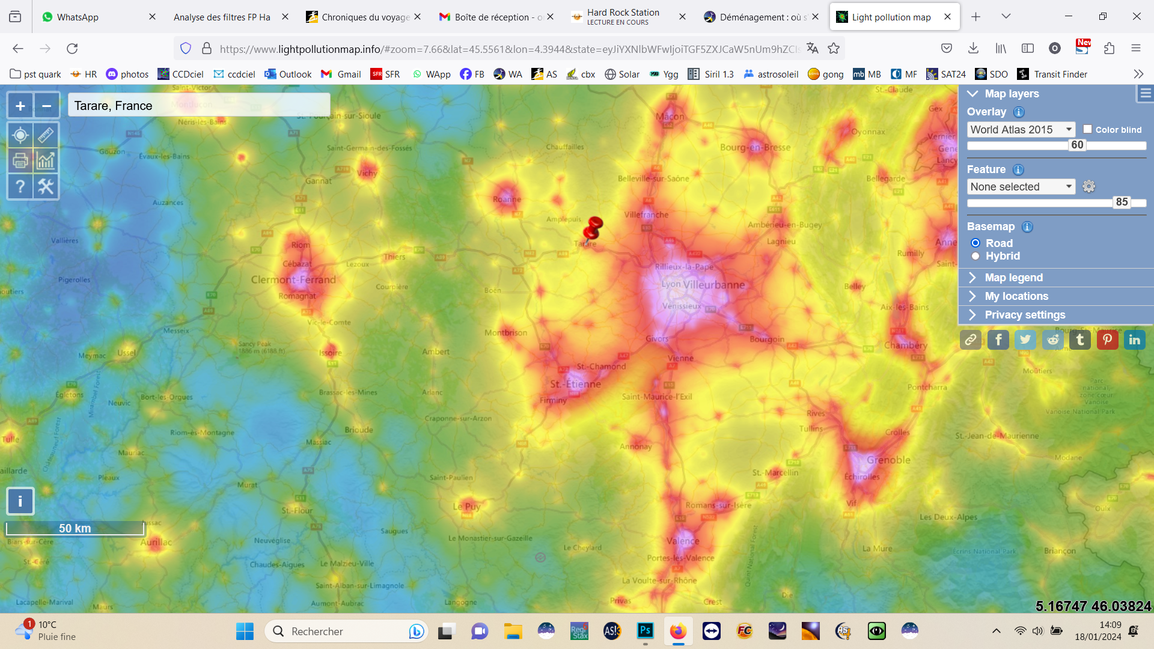Open the statistics chart tool
Image resolution: width=1154 pixels, height=649 pixels.
(46, 161)
